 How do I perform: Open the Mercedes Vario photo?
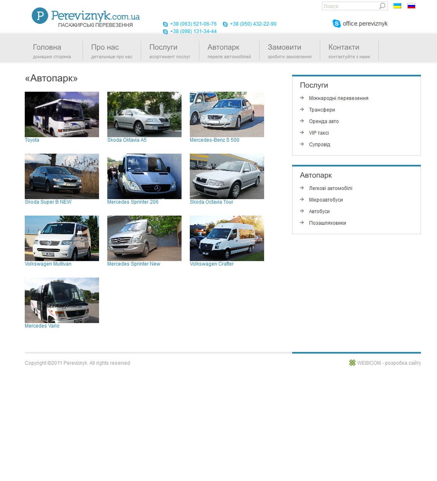(62, 300)
